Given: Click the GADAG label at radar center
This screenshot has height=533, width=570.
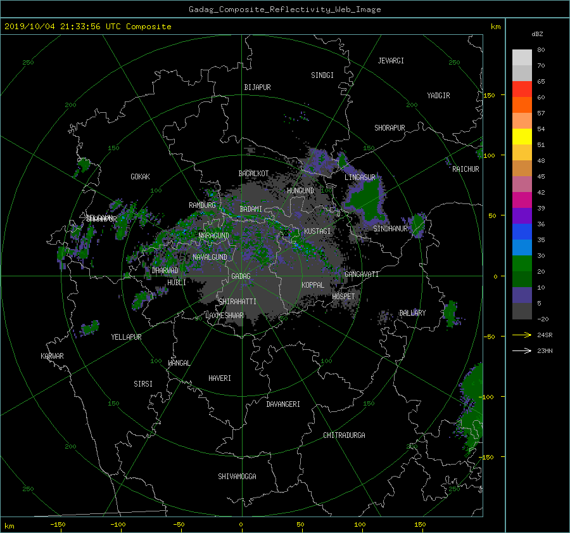Looking at the screenshot, I should [x=241, y=276].
